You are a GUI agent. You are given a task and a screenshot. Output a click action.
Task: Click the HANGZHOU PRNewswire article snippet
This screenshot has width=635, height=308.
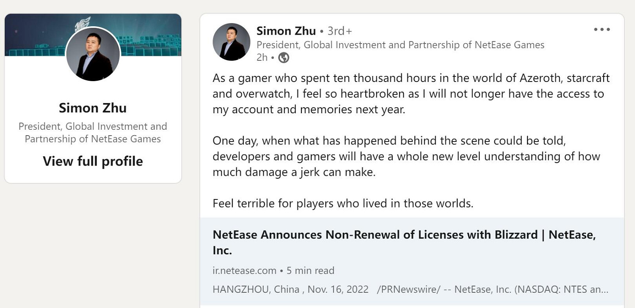[x=410, y=289]
